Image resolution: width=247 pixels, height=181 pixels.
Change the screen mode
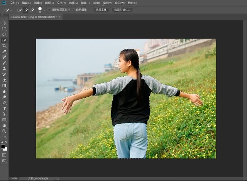pyautogui.click(x=4, y=161)
